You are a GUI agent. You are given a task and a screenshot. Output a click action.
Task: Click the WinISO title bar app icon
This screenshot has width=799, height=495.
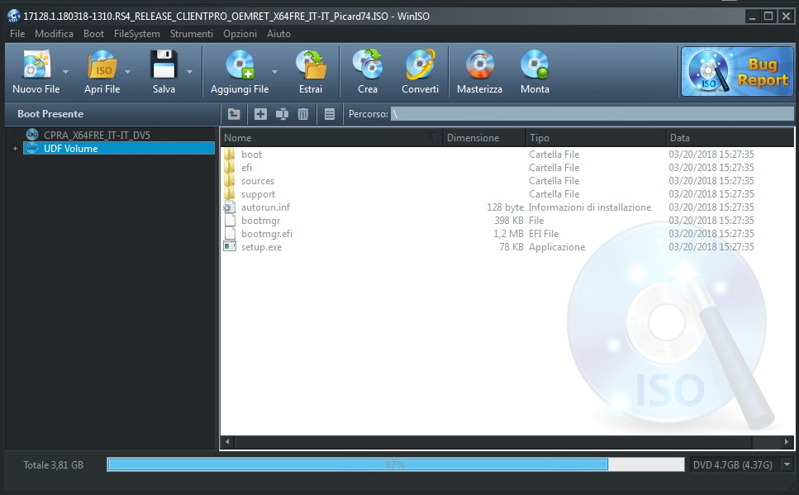(x=14, y=16)
